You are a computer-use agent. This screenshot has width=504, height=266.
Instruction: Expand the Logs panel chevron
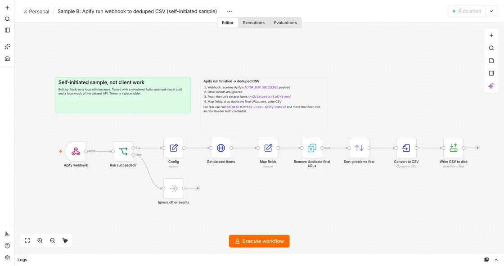tap(496, 260)
